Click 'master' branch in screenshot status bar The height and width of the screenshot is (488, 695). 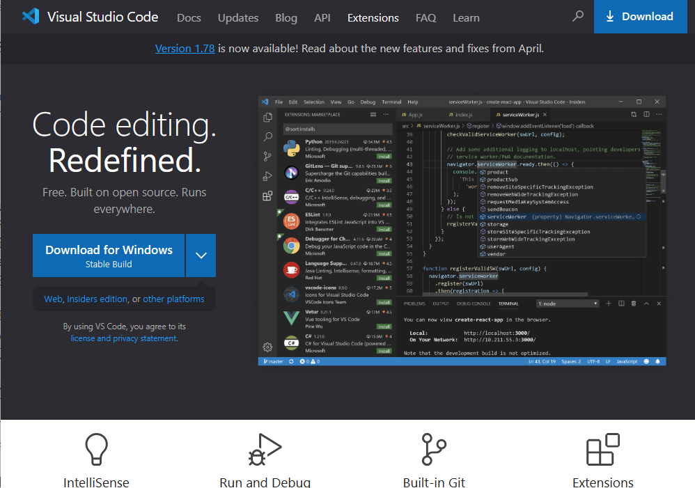pyautogui.click(x=273, y=362)
